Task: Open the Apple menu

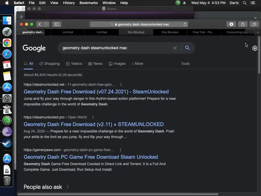Action: point(7,3)
